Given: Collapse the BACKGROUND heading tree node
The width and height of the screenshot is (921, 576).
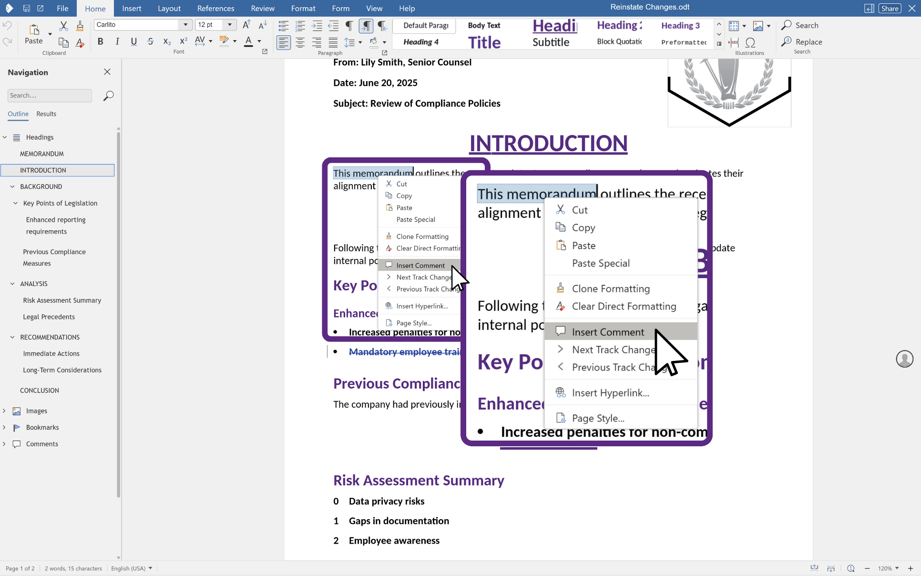Looking at the screenshot, I should (12, 186).
